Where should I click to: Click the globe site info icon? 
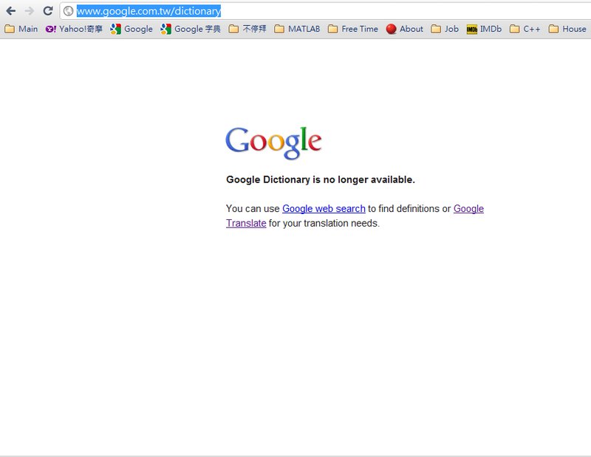click(68, 11)
